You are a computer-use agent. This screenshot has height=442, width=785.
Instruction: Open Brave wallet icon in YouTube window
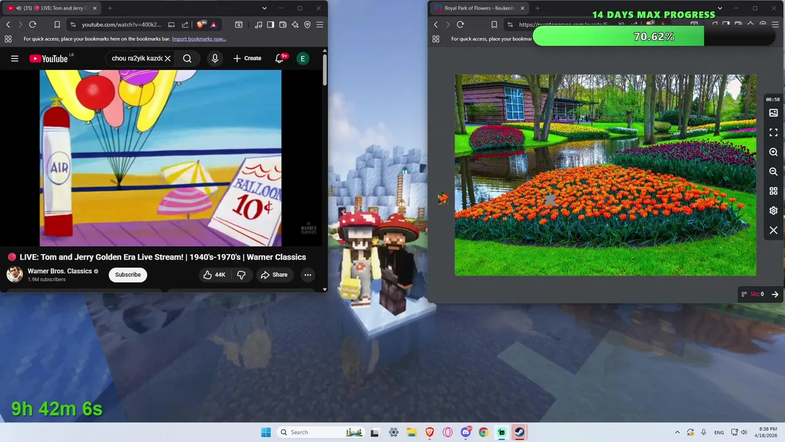click(x=283, y=25)
